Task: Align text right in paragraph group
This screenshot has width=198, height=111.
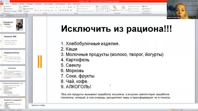Action: [x=65, y=10]
